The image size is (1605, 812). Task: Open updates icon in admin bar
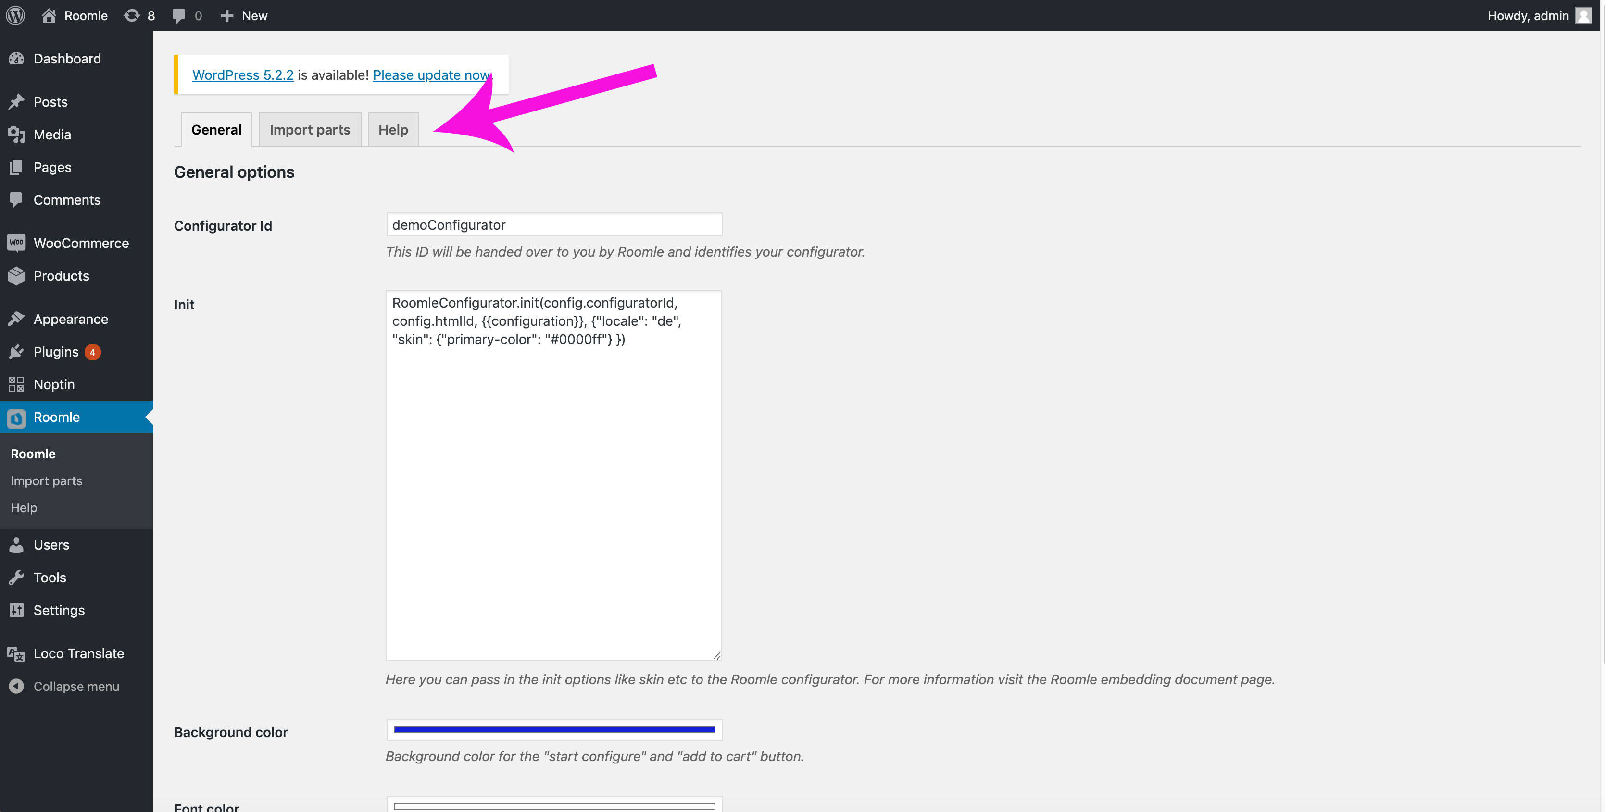point(131,15)
